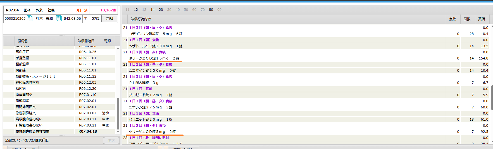Image resolution: width=500 pixels, height=154 pixels.
Task: Select the 肝機能障害の疑い disease row
Action: (x=59, y=125)
